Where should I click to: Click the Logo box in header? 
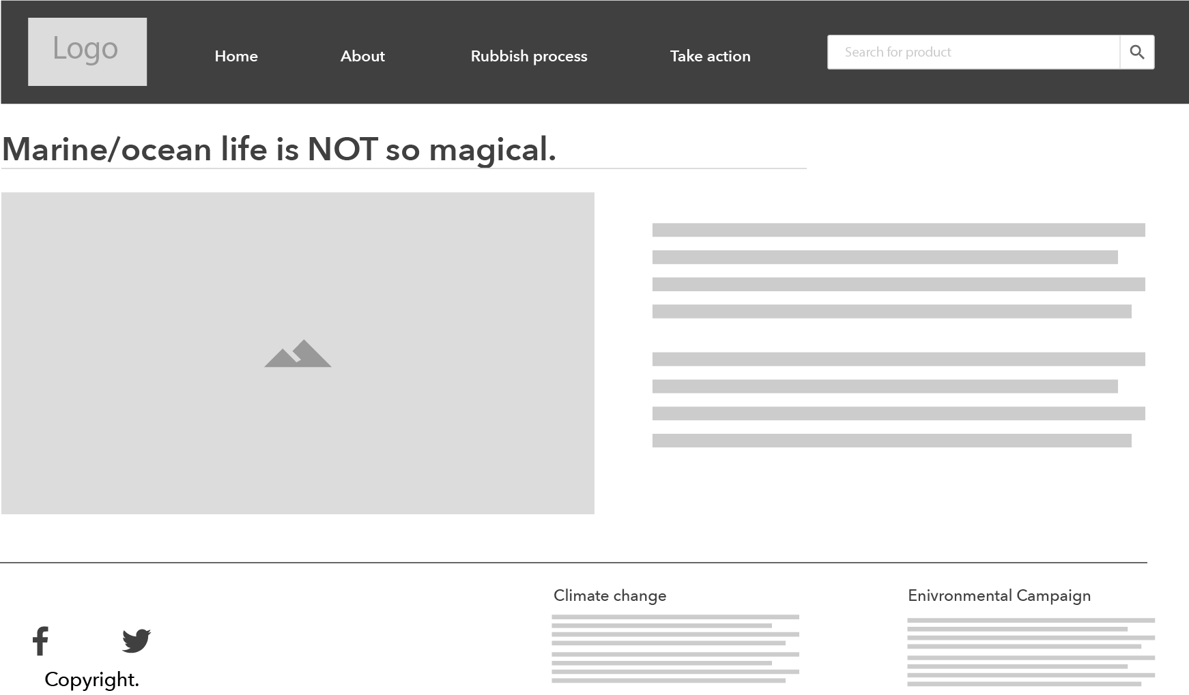tap(87, 52)
